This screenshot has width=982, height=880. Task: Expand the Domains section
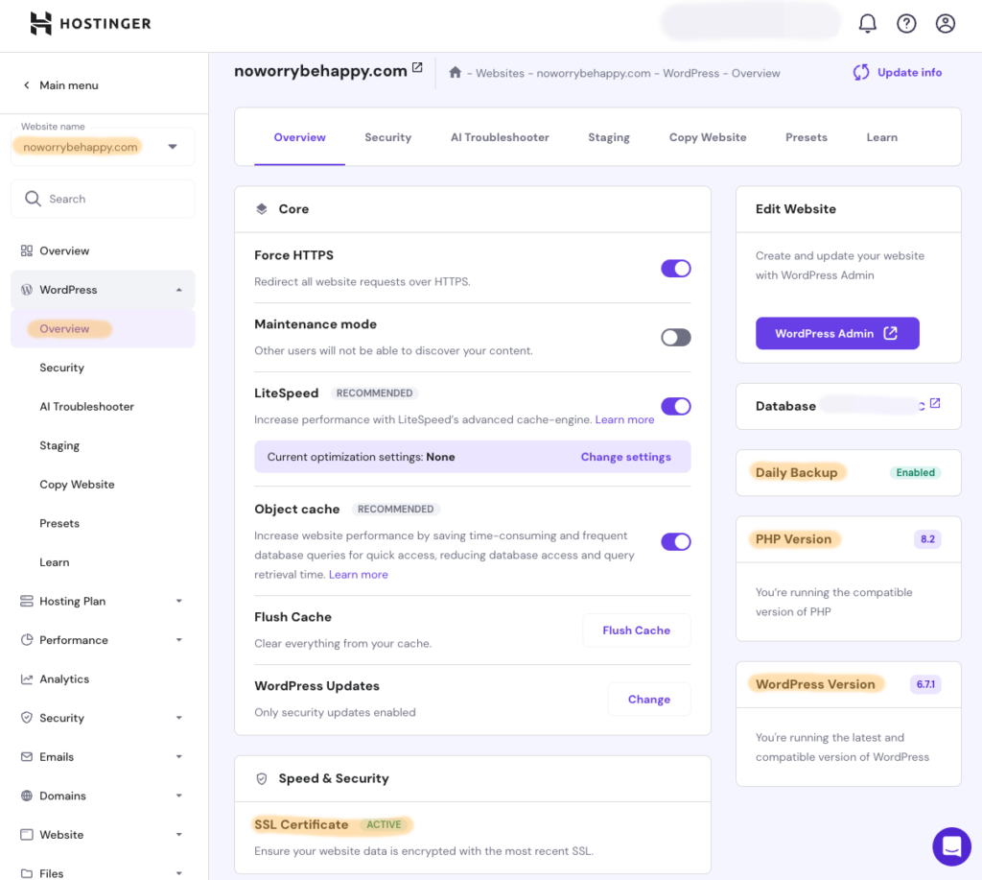(179, 796)
